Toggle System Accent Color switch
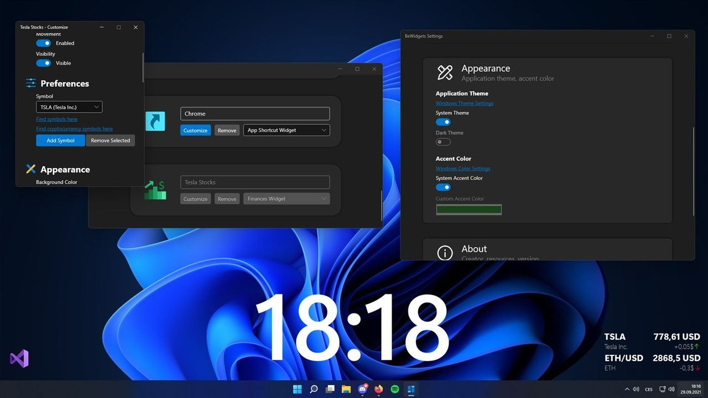This screenshot has width=708, height=398. (x=443, y=187)
